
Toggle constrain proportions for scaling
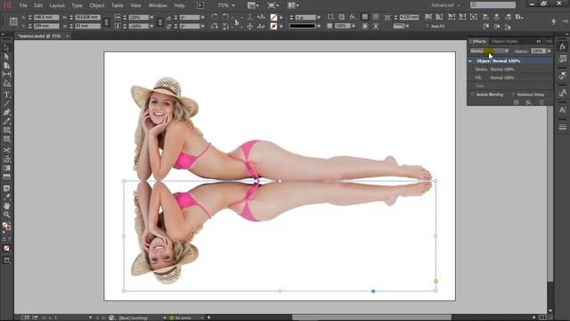click(160, 21)
